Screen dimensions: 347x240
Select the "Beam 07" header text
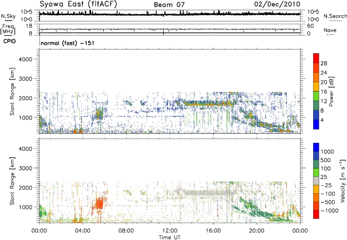click(169, 5)
